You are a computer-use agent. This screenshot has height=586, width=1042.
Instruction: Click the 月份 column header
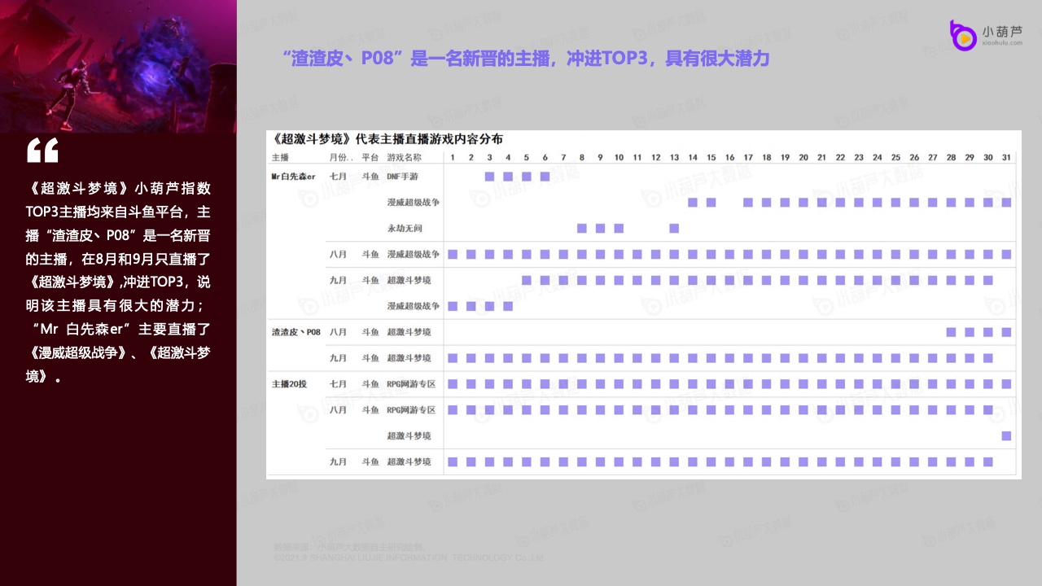[339, 157]
